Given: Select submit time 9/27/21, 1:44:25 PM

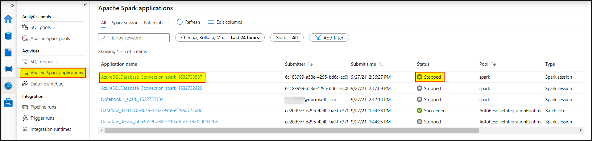Looking at the screenshot, I should pyautogui.click(x=371, y=122).
